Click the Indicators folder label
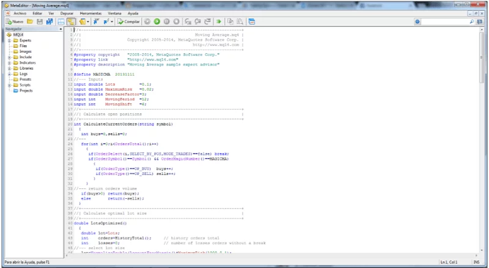This screenshot has height=268, width=489. point(28,63)
